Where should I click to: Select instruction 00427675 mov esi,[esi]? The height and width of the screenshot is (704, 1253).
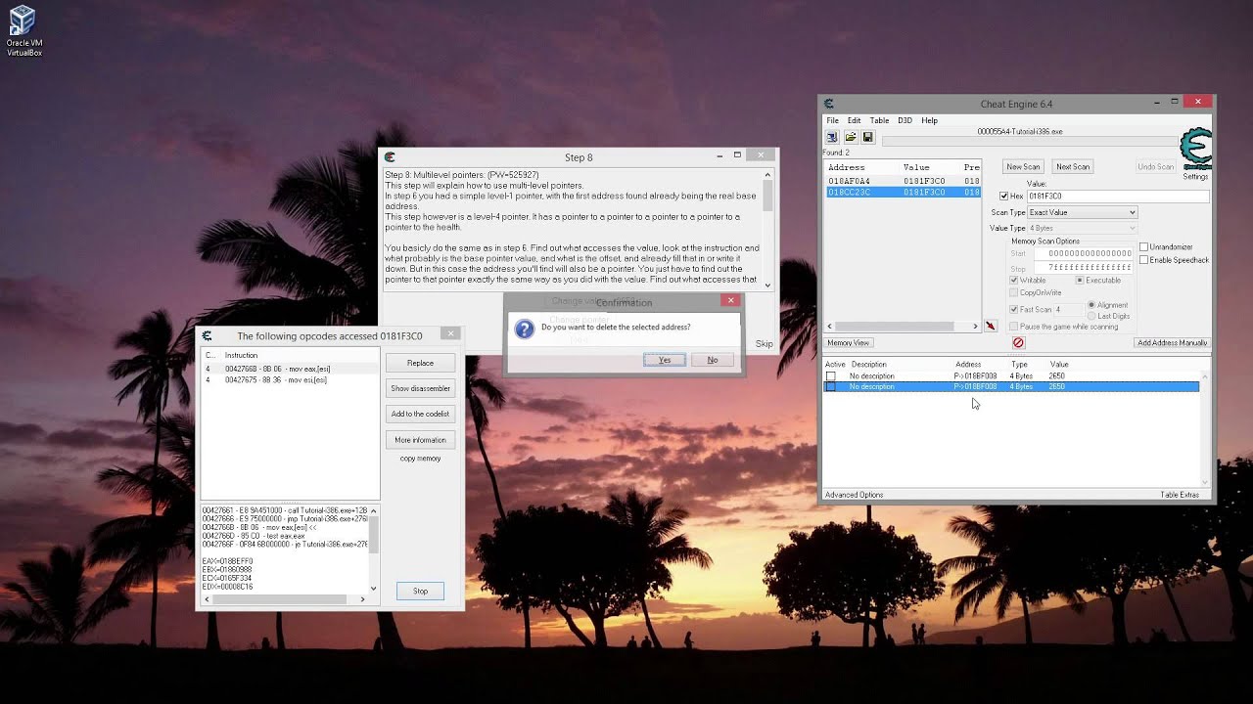coord(290,379)
